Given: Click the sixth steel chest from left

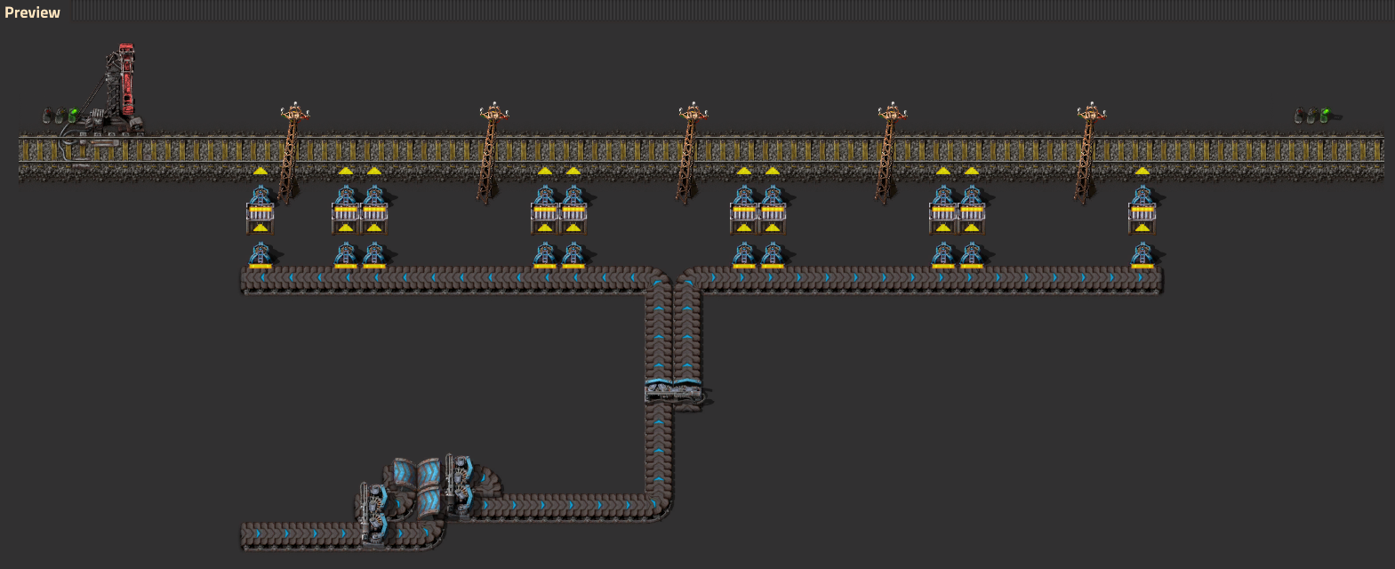Looking at the screenshot, I should (x=743, y=219).
